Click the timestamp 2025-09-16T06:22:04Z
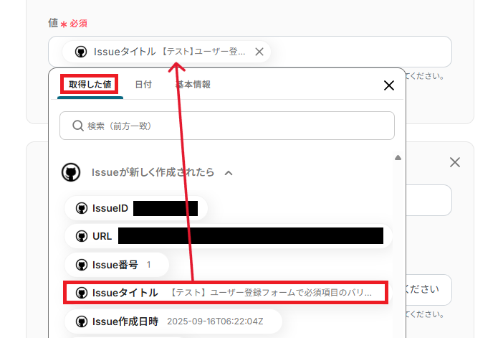The height and width of the screenshot is (338, 498). pyautogui.click(x=215, y=321)
